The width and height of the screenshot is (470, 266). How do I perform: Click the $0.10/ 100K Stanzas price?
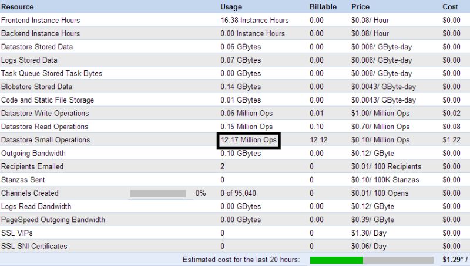[x=385, y=180]
